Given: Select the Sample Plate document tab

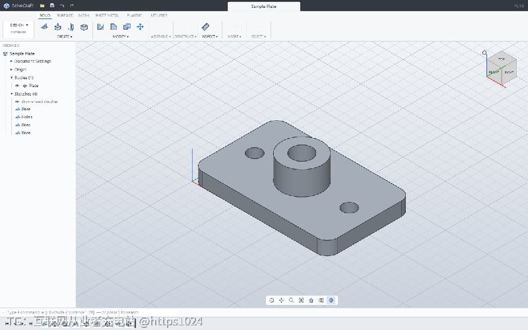Looking at the screenshot, I should [x=263, y=7].
